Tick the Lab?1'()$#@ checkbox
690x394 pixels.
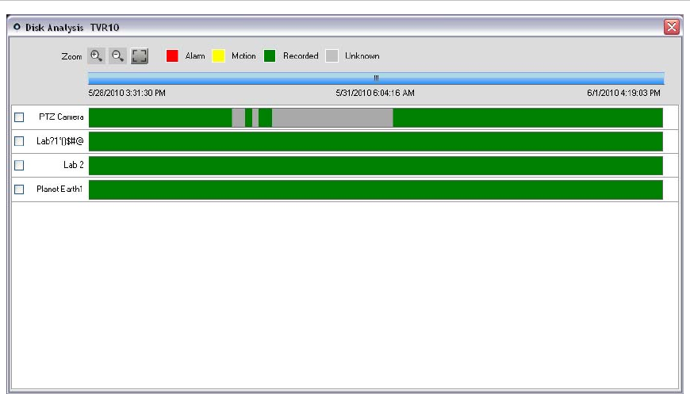tap(19, 141)
